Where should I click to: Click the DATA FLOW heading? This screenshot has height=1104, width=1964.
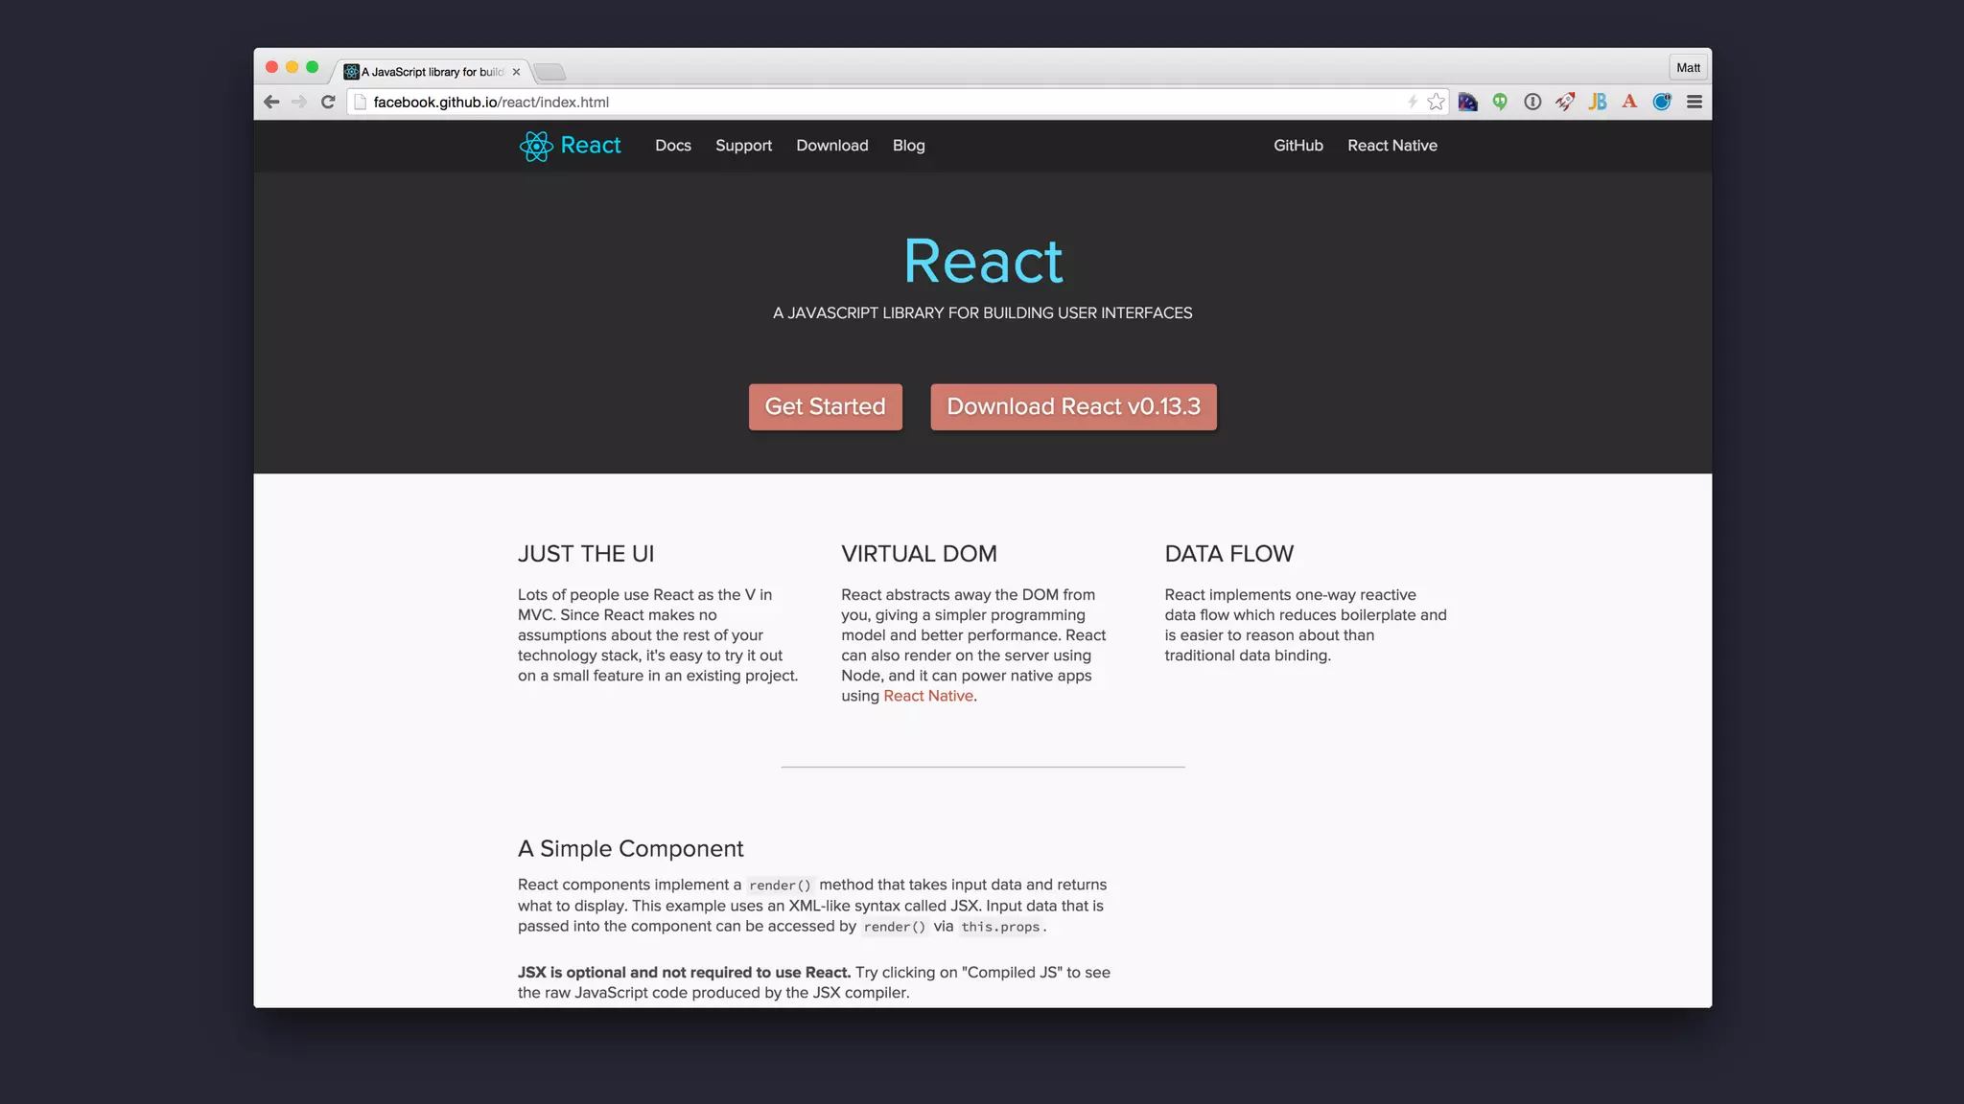pyautogui.click(x=1229, y=554)
